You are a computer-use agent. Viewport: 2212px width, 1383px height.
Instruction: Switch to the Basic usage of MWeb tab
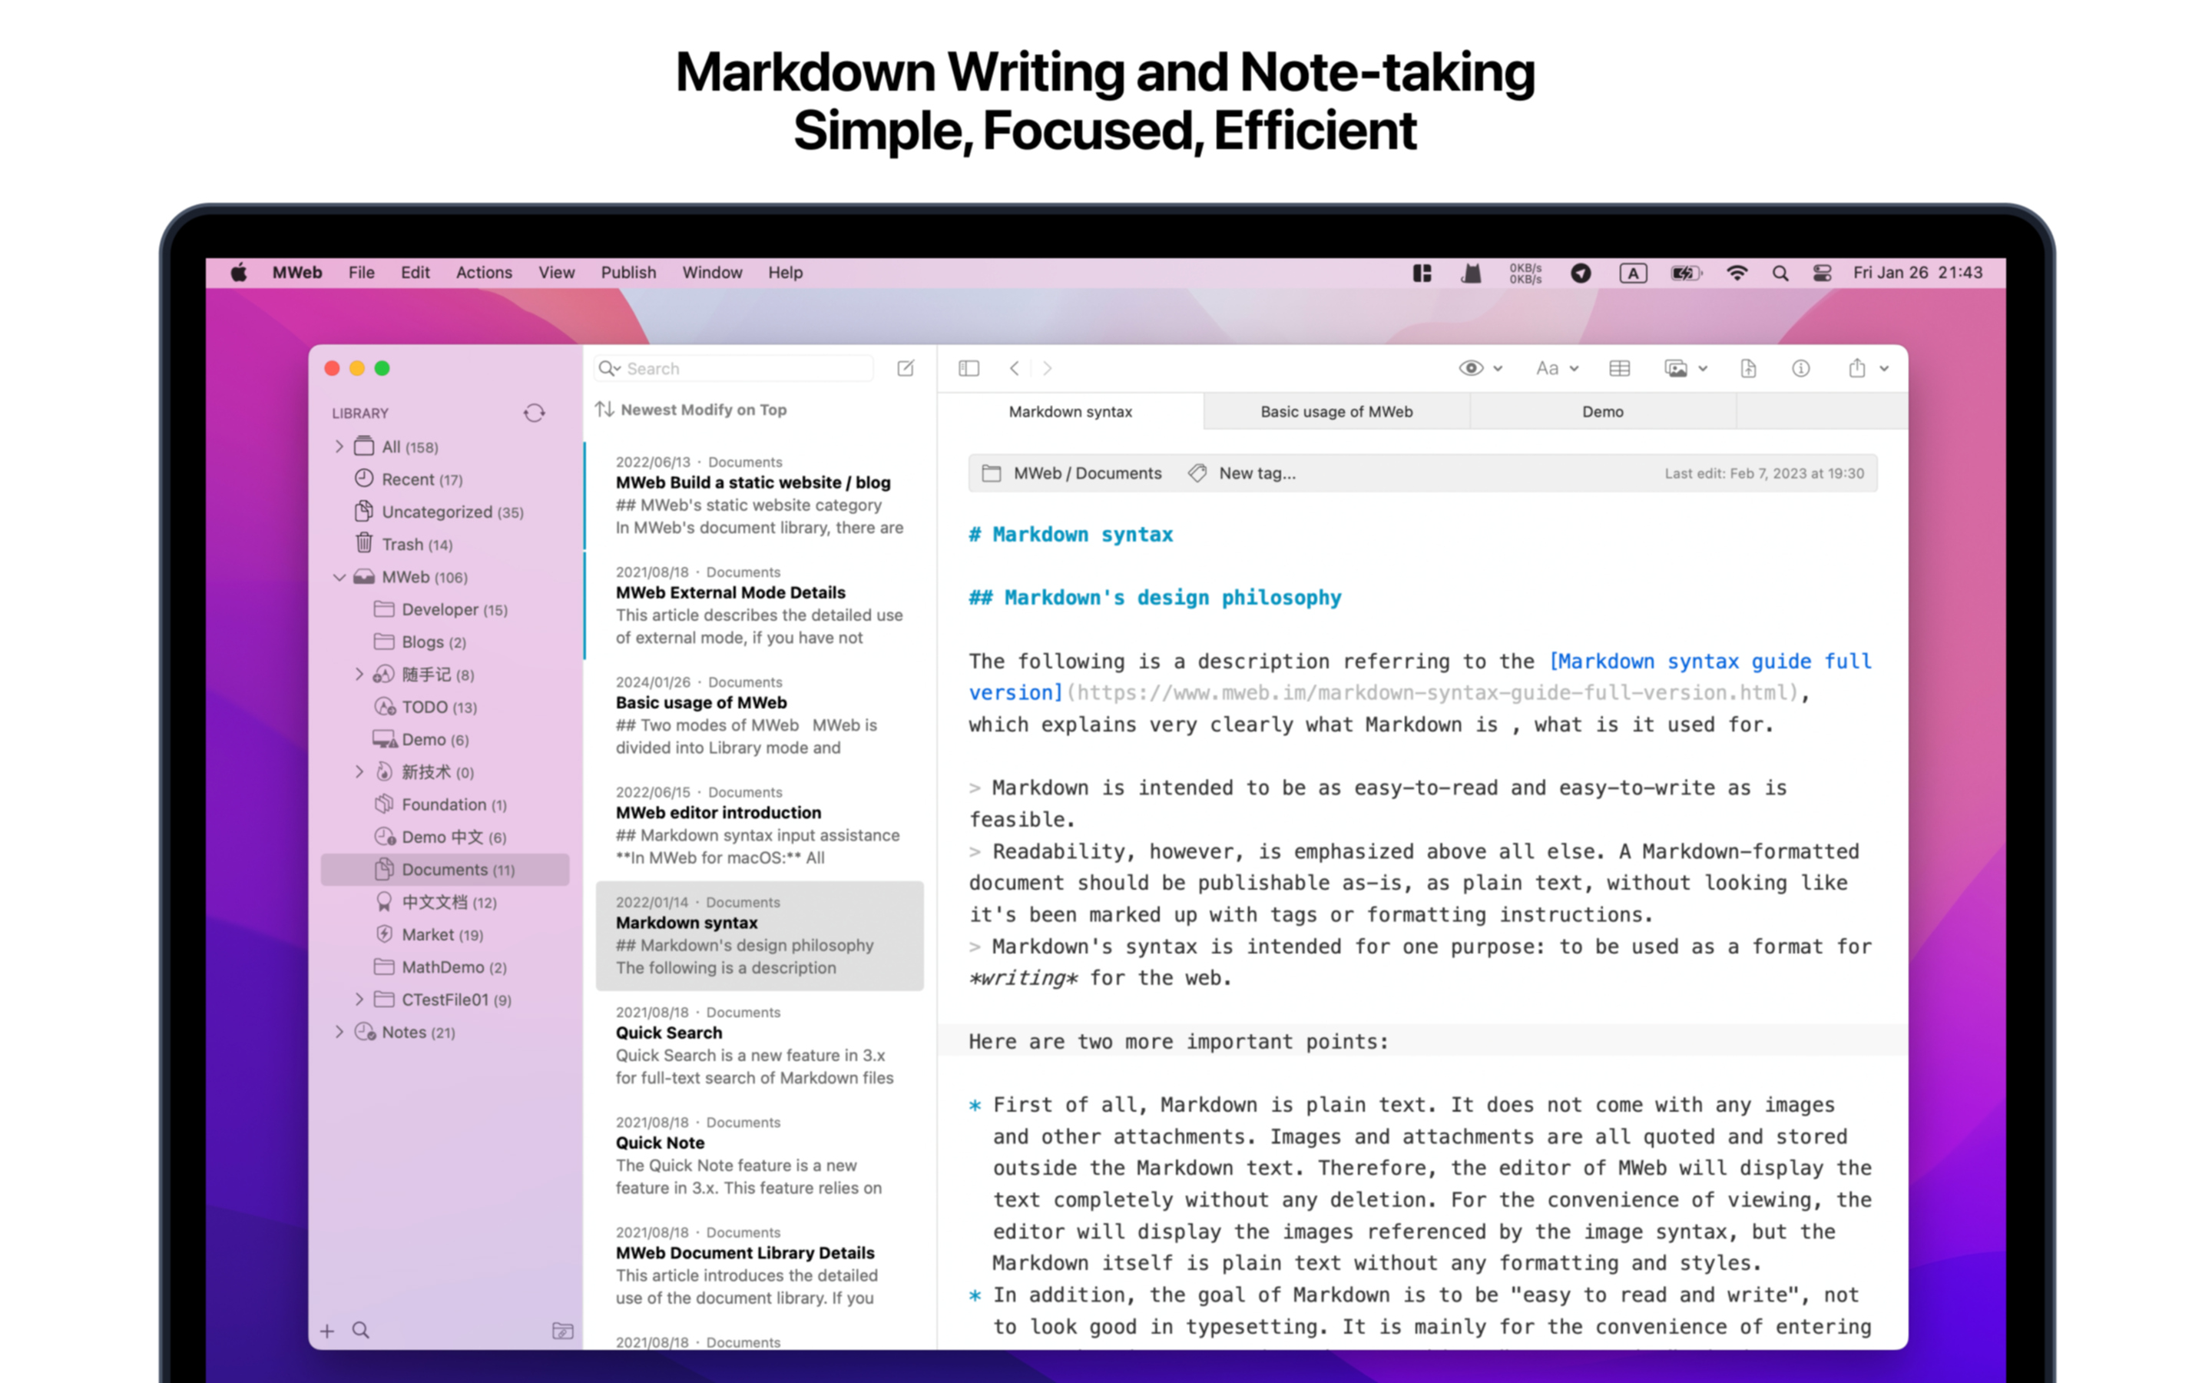tap(1336, 412)
